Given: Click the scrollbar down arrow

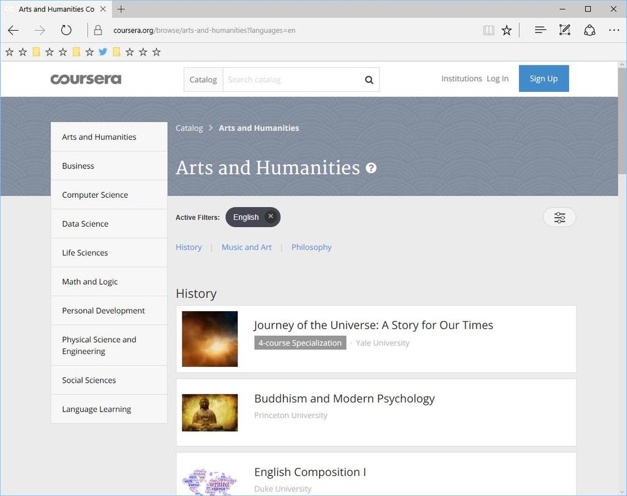Looking at the screenshot, I should (622, 492).
